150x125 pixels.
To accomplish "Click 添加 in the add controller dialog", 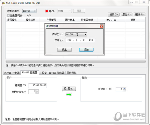I will tap(86, 50).
